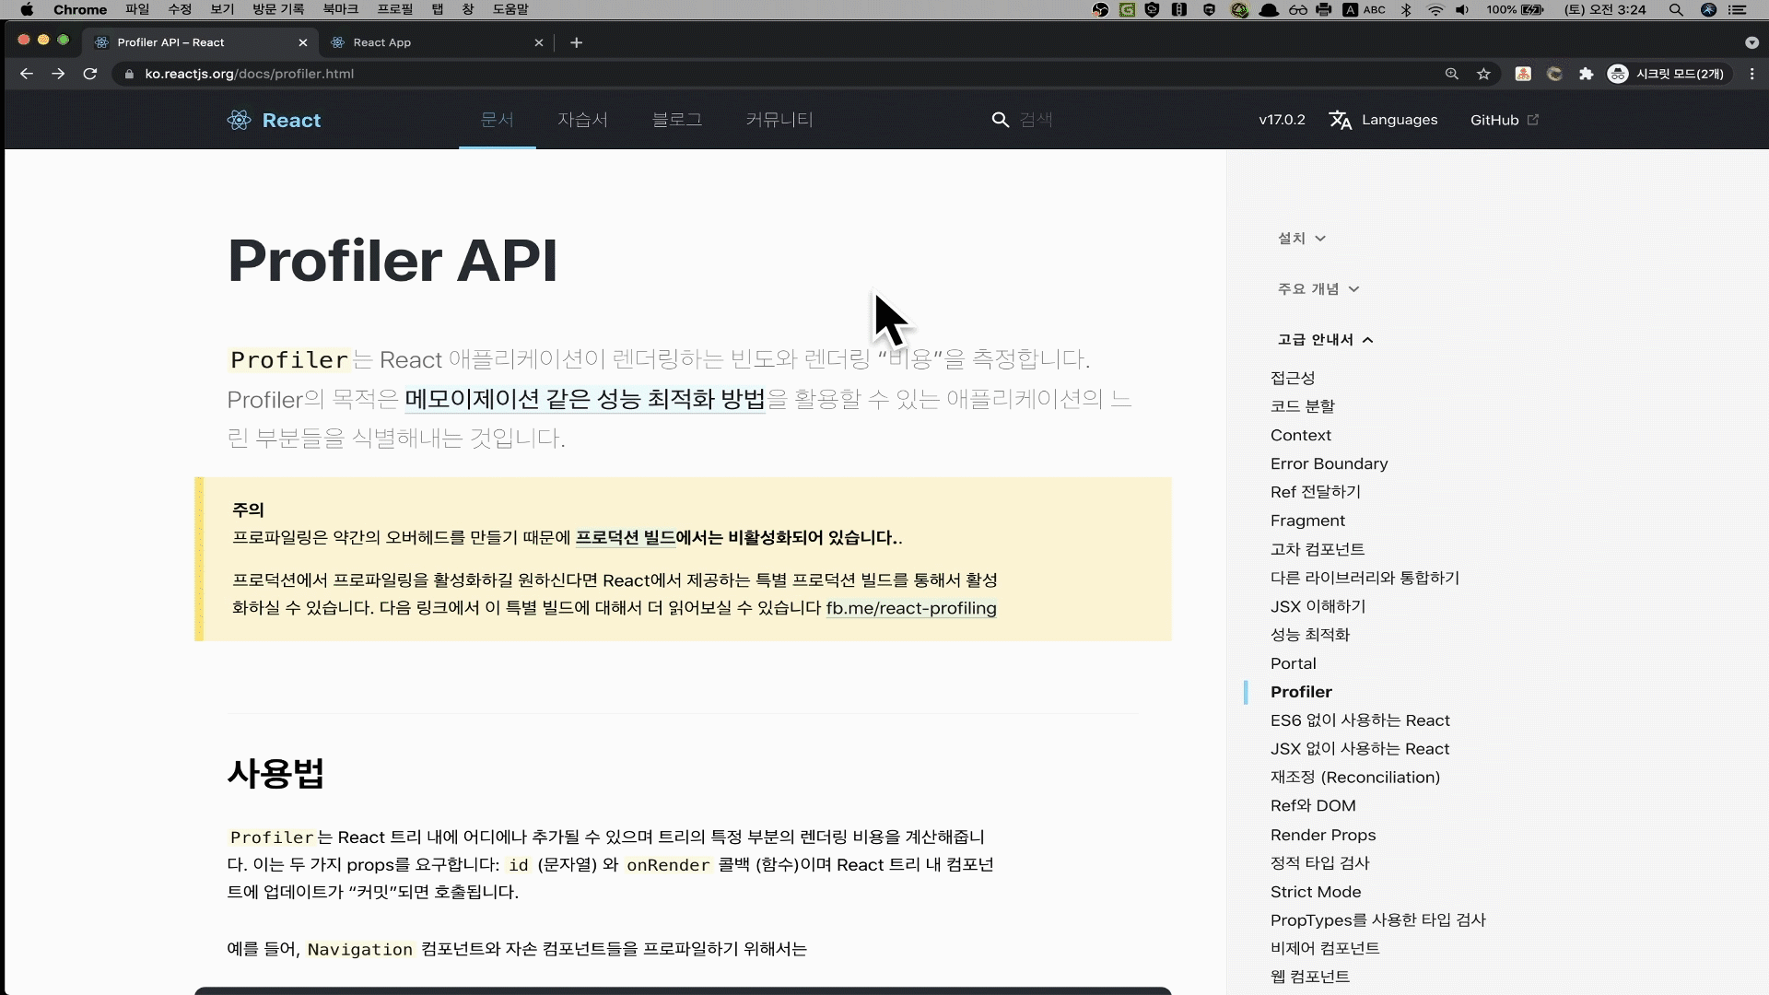Reload the page with refresh icon
Image resolution: width=1769 pixels, height=995 pixels.
click(89, 74)
